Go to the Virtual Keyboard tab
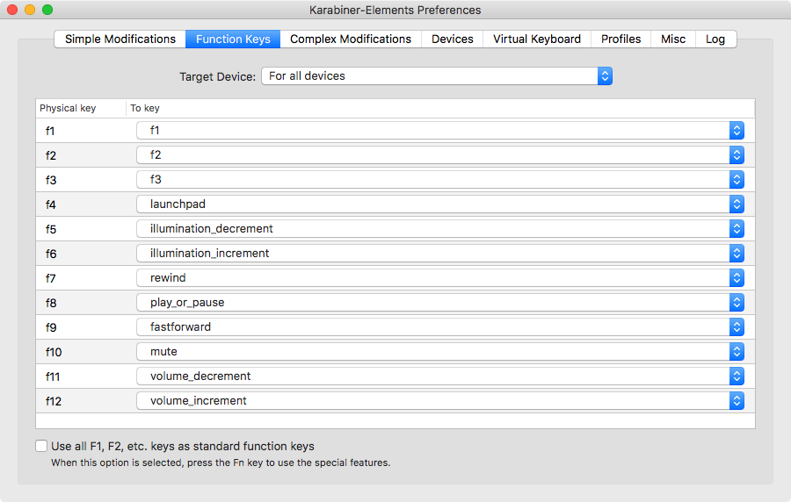Screen dimensions: 791x502 coord(537,39)
